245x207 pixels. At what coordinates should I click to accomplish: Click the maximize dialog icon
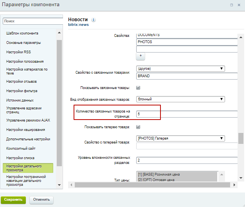pyautogui.click(x=232, y=5)
